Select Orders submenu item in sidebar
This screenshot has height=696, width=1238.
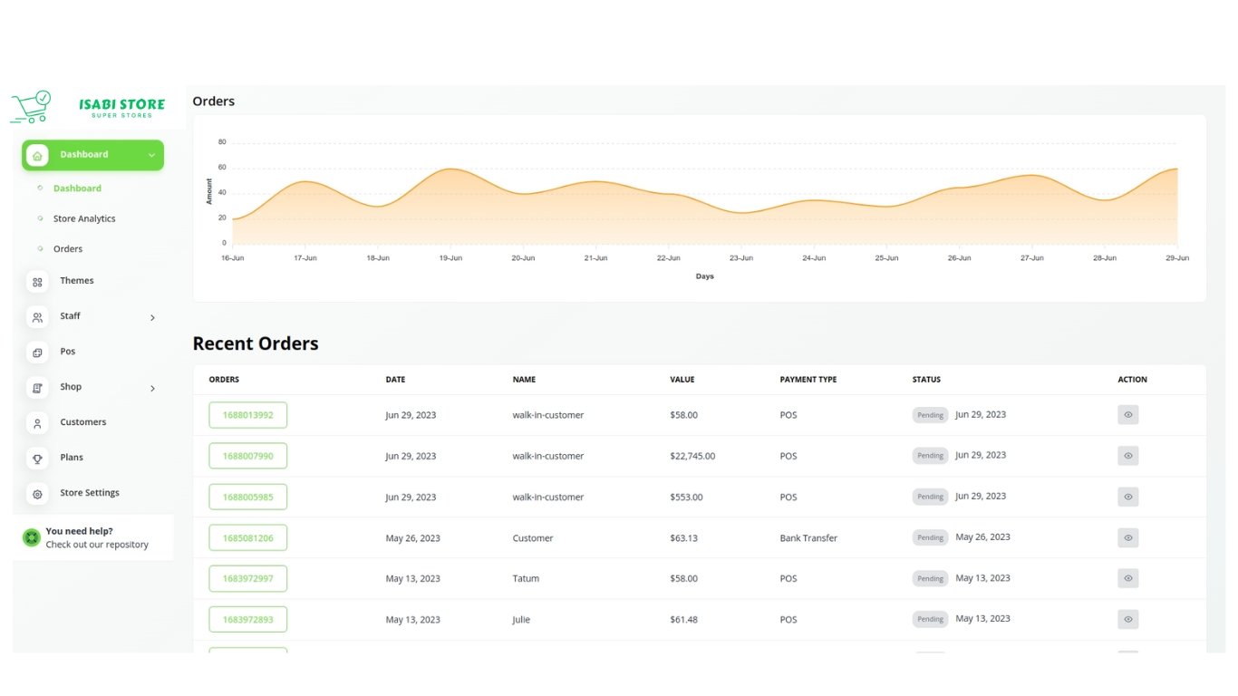68,249
